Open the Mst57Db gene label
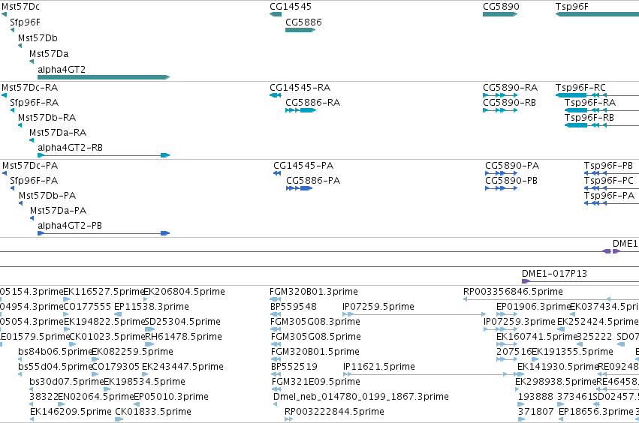Image resolution: width=639 pixels, height=423 pixels. point(38,38)
